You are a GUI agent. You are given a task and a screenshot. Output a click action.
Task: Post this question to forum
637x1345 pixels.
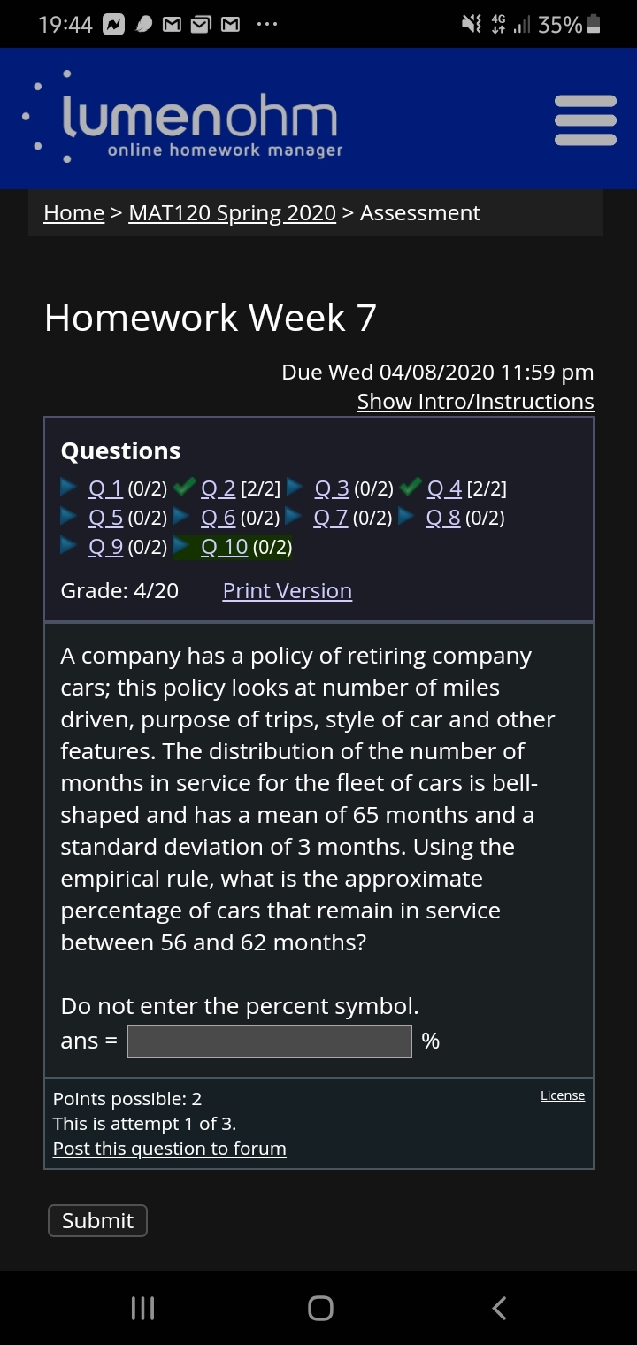(169, 1149)
